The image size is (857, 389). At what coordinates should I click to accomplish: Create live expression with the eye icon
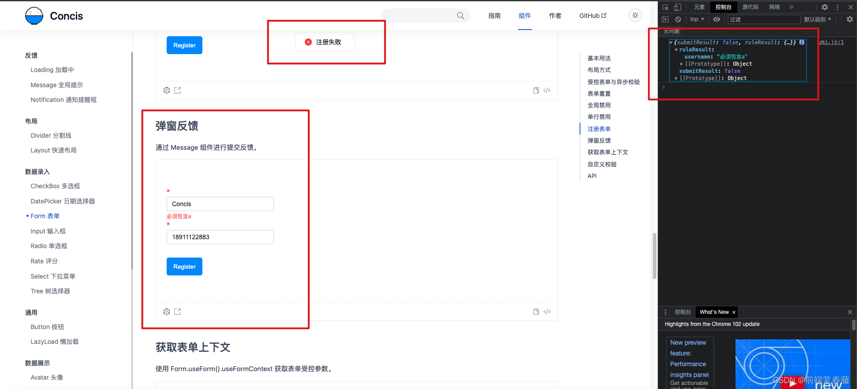pos(717,19)
